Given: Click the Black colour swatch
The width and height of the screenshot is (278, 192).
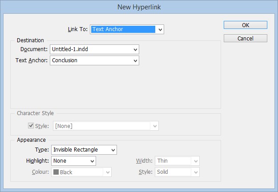Looking at the screenshot, I should coord(56,172).
